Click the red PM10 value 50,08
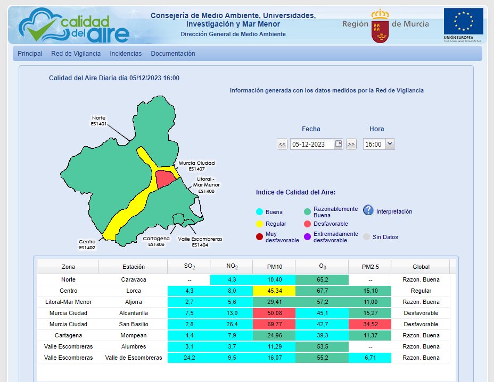 274,313
